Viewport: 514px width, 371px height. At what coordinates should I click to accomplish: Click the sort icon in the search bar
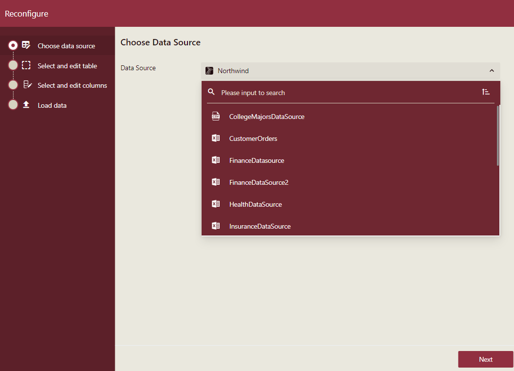pyautogui.click(x=486, y=92)
